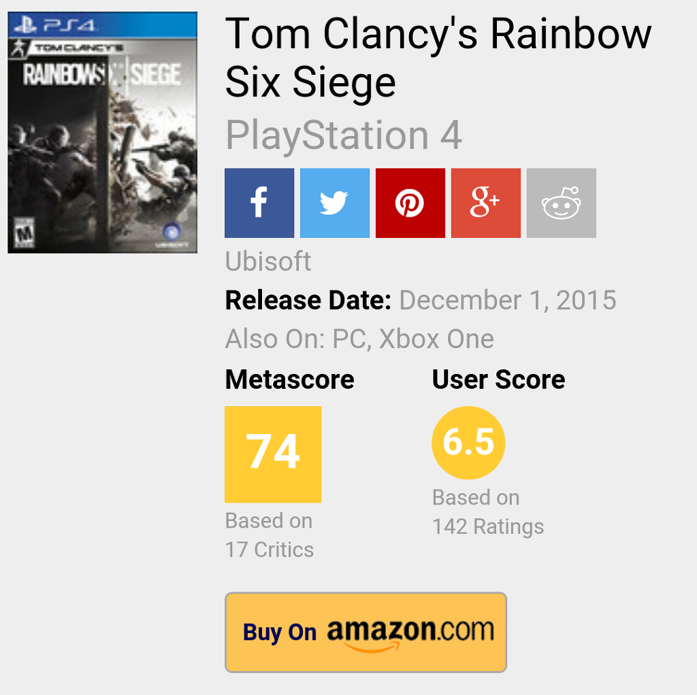Viewport: 697px width, 695px height.
Task: Click the User Score heading
Action: (498, 379)
